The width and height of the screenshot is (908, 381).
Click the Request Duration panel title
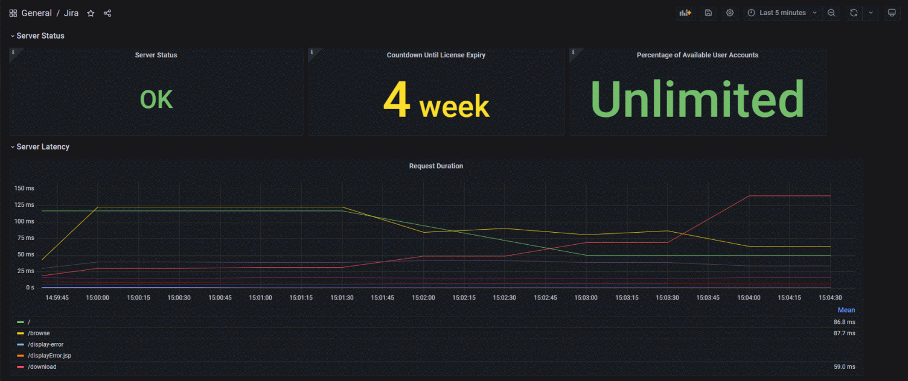coord(436,166)
